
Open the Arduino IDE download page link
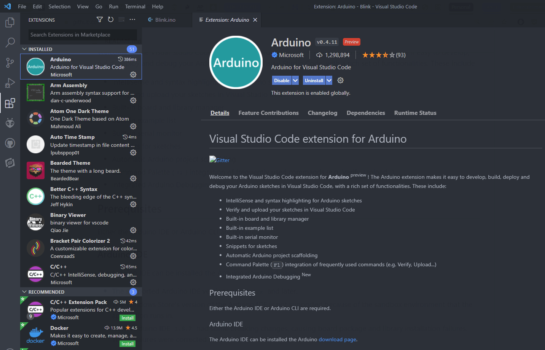[x=337, y=339]
